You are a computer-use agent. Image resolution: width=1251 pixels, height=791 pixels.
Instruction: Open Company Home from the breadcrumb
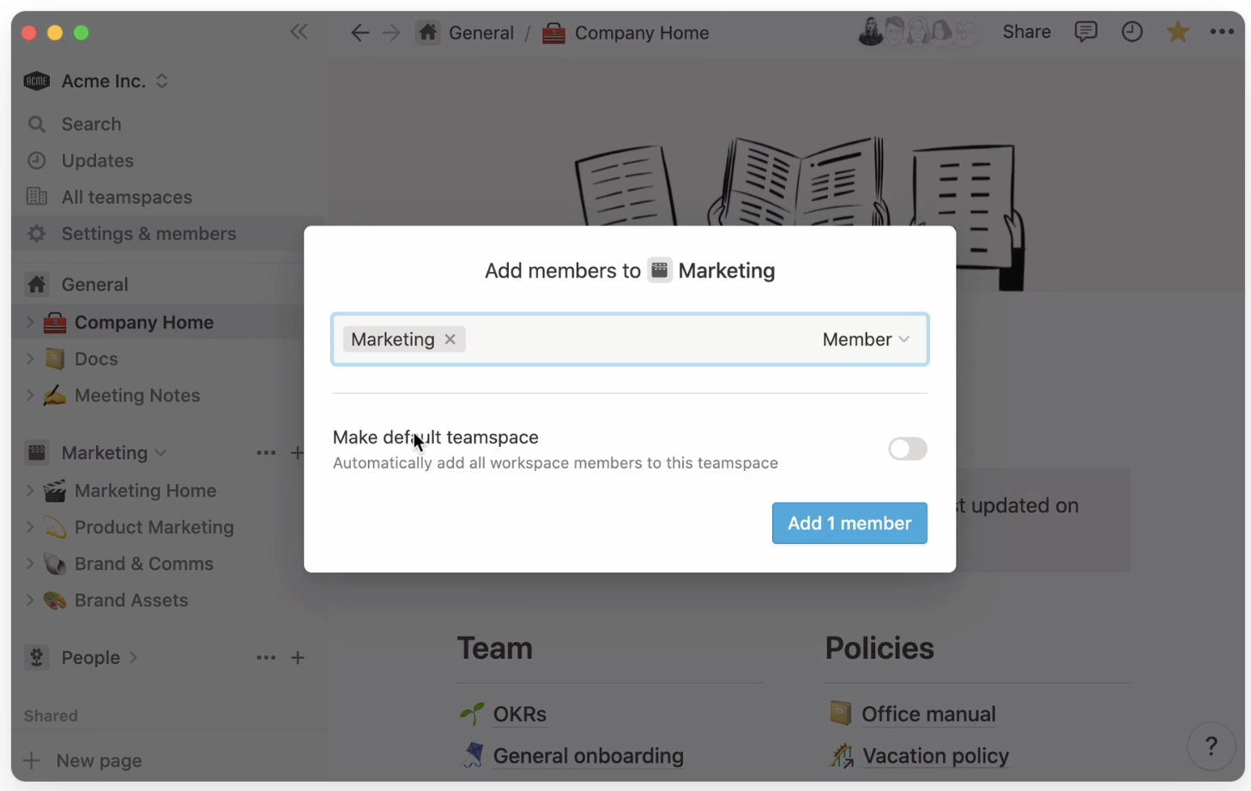coord(641,32)
